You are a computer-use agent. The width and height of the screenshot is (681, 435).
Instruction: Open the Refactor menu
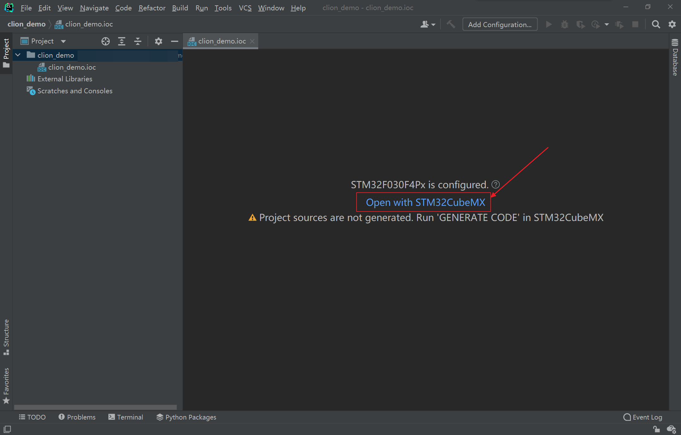click(x=152, y=8)
